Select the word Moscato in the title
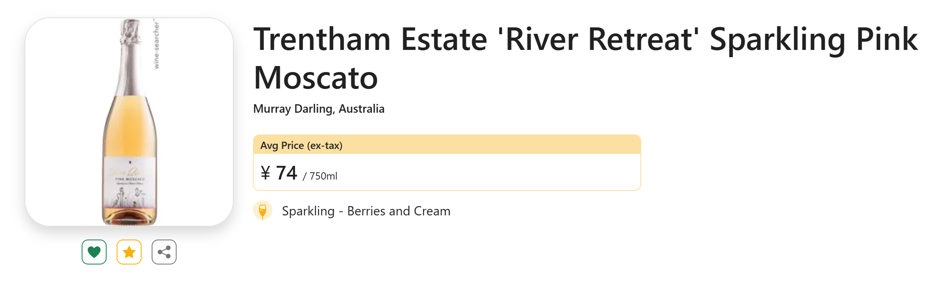Image resolution: width=936 pixels, height=283 pixels. click(x=316, y=78)
